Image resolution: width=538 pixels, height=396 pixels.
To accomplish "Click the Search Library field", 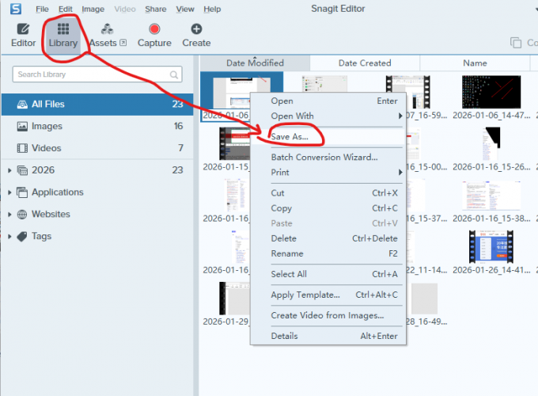I will tap(91, 74).
